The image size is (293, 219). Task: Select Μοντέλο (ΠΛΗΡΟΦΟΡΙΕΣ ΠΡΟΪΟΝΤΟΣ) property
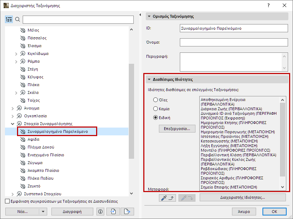pos(235,150)
